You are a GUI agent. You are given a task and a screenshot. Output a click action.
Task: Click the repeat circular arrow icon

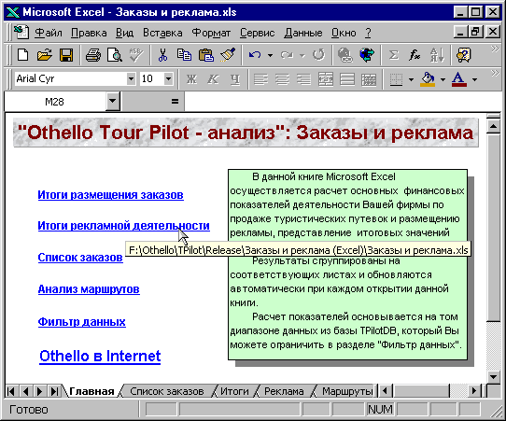click(x=318, y=55)
